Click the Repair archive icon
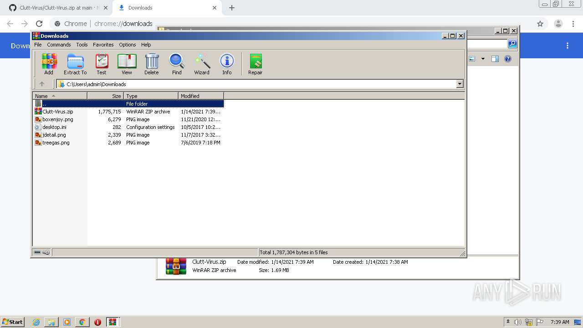This screenshot has height=328, width=583. [256, 64]
